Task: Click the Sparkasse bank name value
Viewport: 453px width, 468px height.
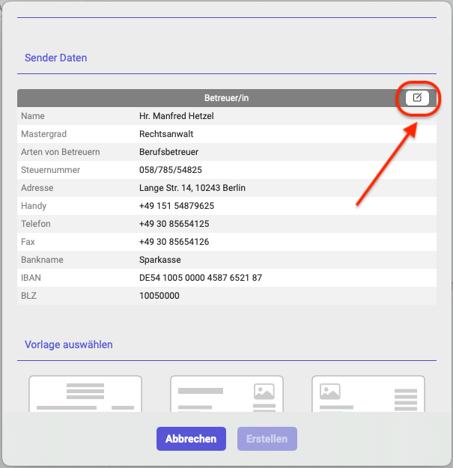Action: point(160,260)
